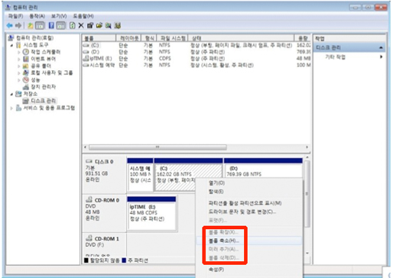Click the Properties icon right of the X
The image size is (393, 278).
click(x=90, y=25)
